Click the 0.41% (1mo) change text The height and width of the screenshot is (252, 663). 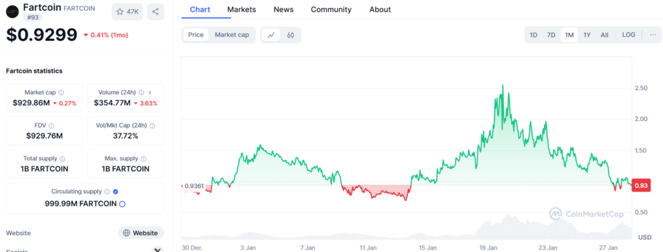pos(109,35)
